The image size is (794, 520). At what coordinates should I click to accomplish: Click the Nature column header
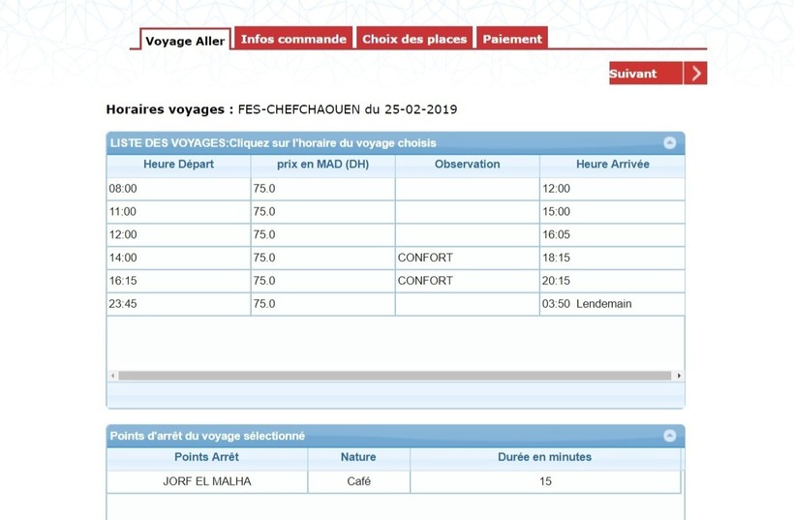point(358,457)
